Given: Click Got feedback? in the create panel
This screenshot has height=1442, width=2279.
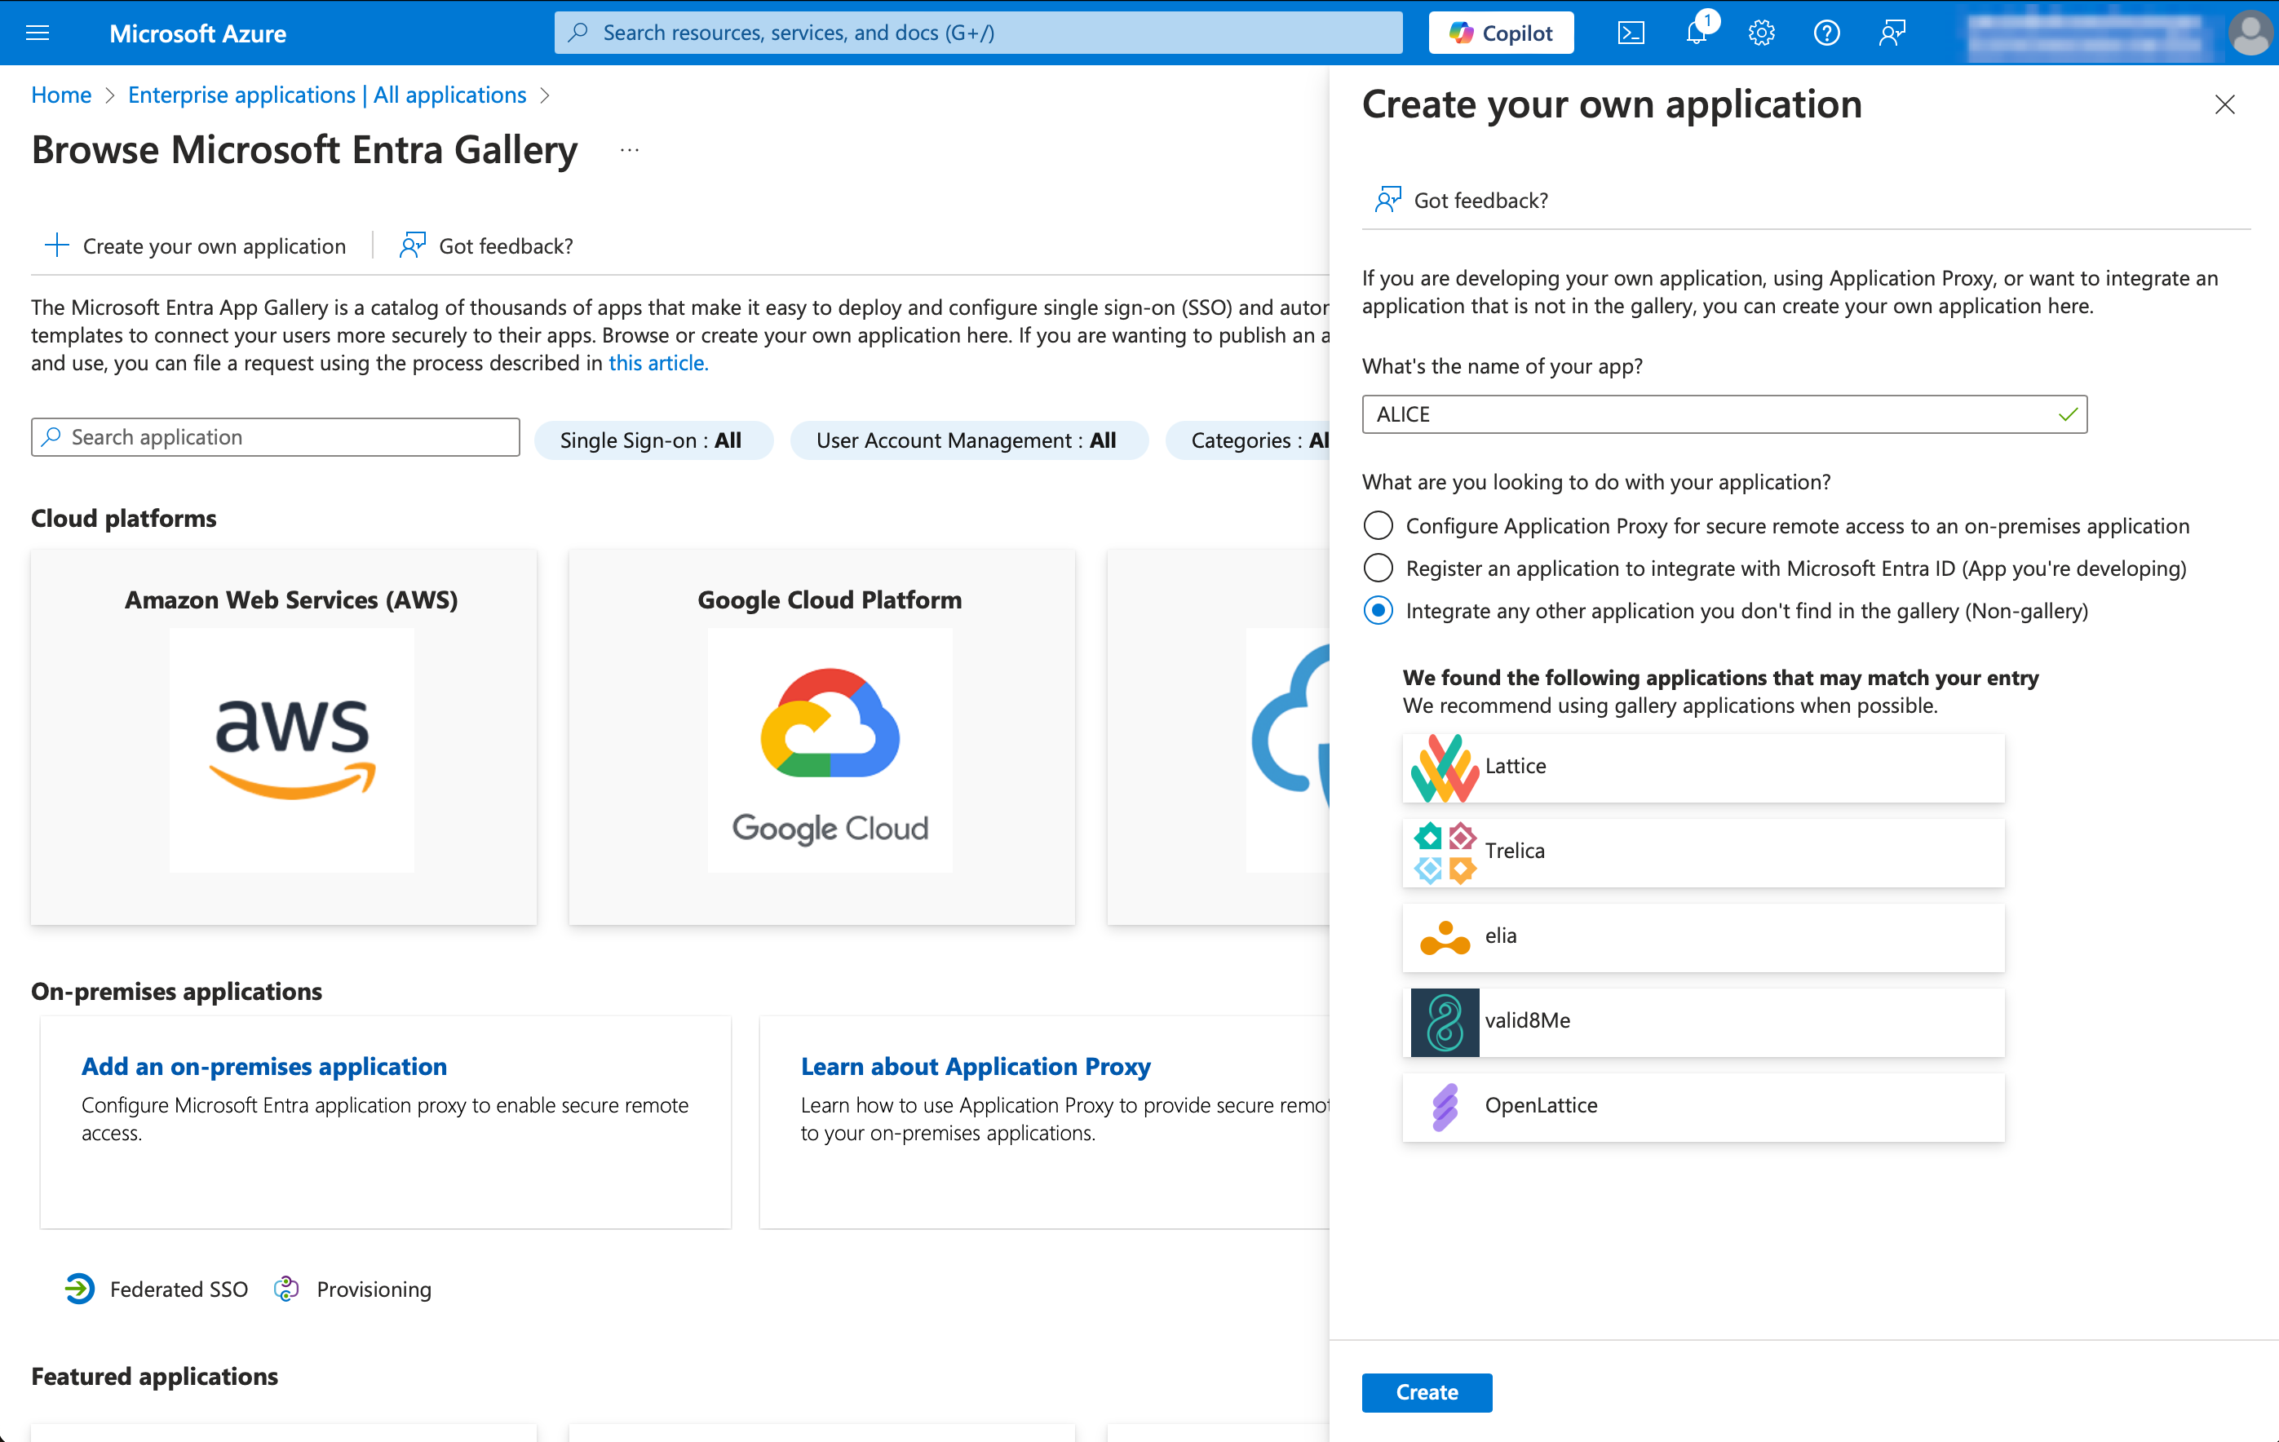Looking at the screenshot, I should tap(1462, 200).
